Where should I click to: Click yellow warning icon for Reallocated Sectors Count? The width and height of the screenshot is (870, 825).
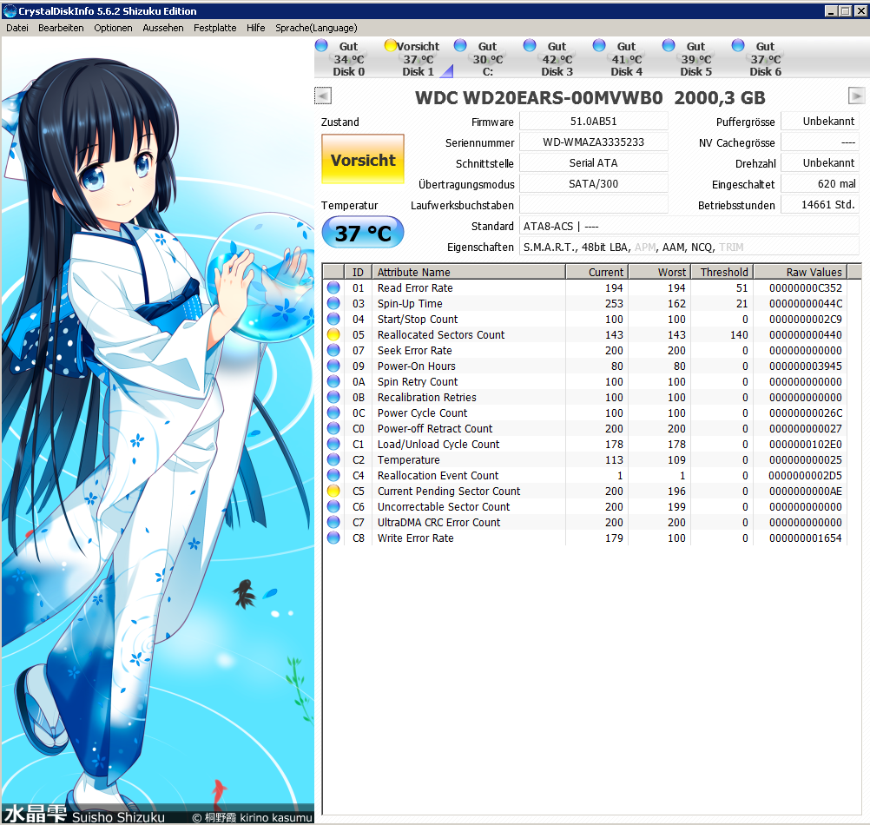pyautogui.click(x=333, y=334)
